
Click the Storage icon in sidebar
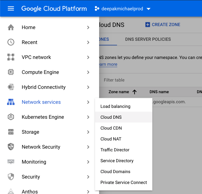(11, 132)
